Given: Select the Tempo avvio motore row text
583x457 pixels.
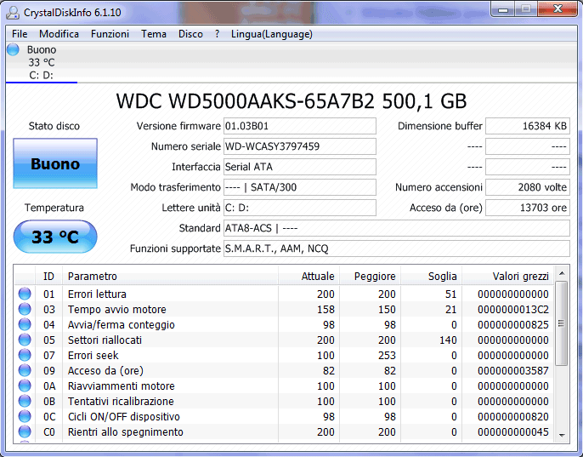Looking at the screenshot, I should 116,309.
